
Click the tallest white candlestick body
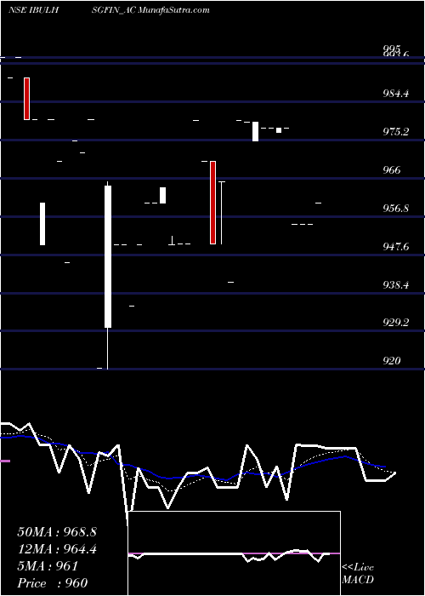tap(108, 256)
